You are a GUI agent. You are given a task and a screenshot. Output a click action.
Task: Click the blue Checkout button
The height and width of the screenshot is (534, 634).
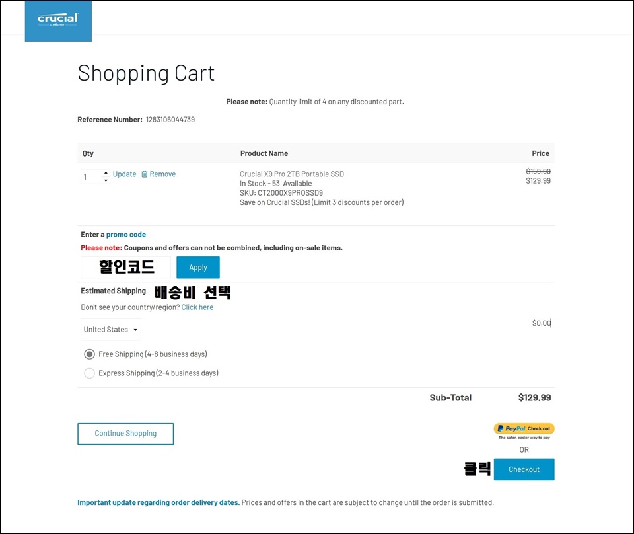[x=524, y=469]
